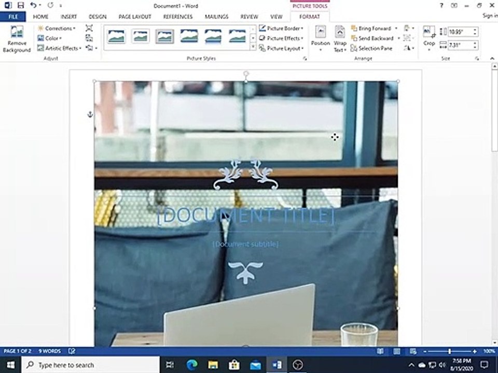Switch to Web Layout view
The height and width of the screenshot is (373, 498).
pyautogui.click(x=413, y=351)
